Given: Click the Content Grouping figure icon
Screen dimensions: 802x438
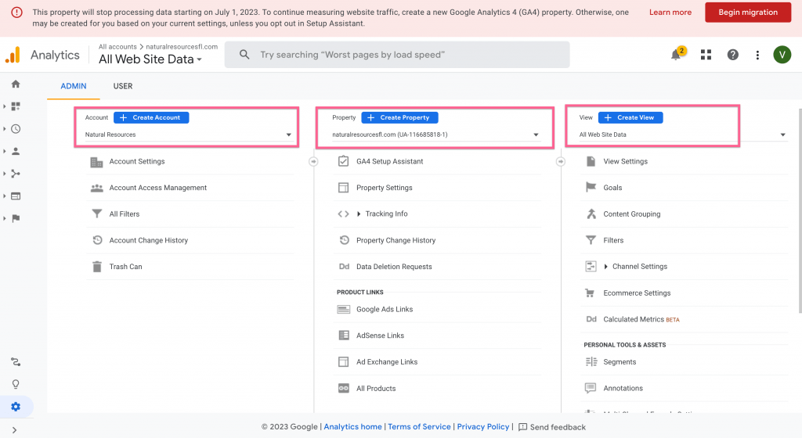Looking at the screenshot, I should tap(591, 214).
